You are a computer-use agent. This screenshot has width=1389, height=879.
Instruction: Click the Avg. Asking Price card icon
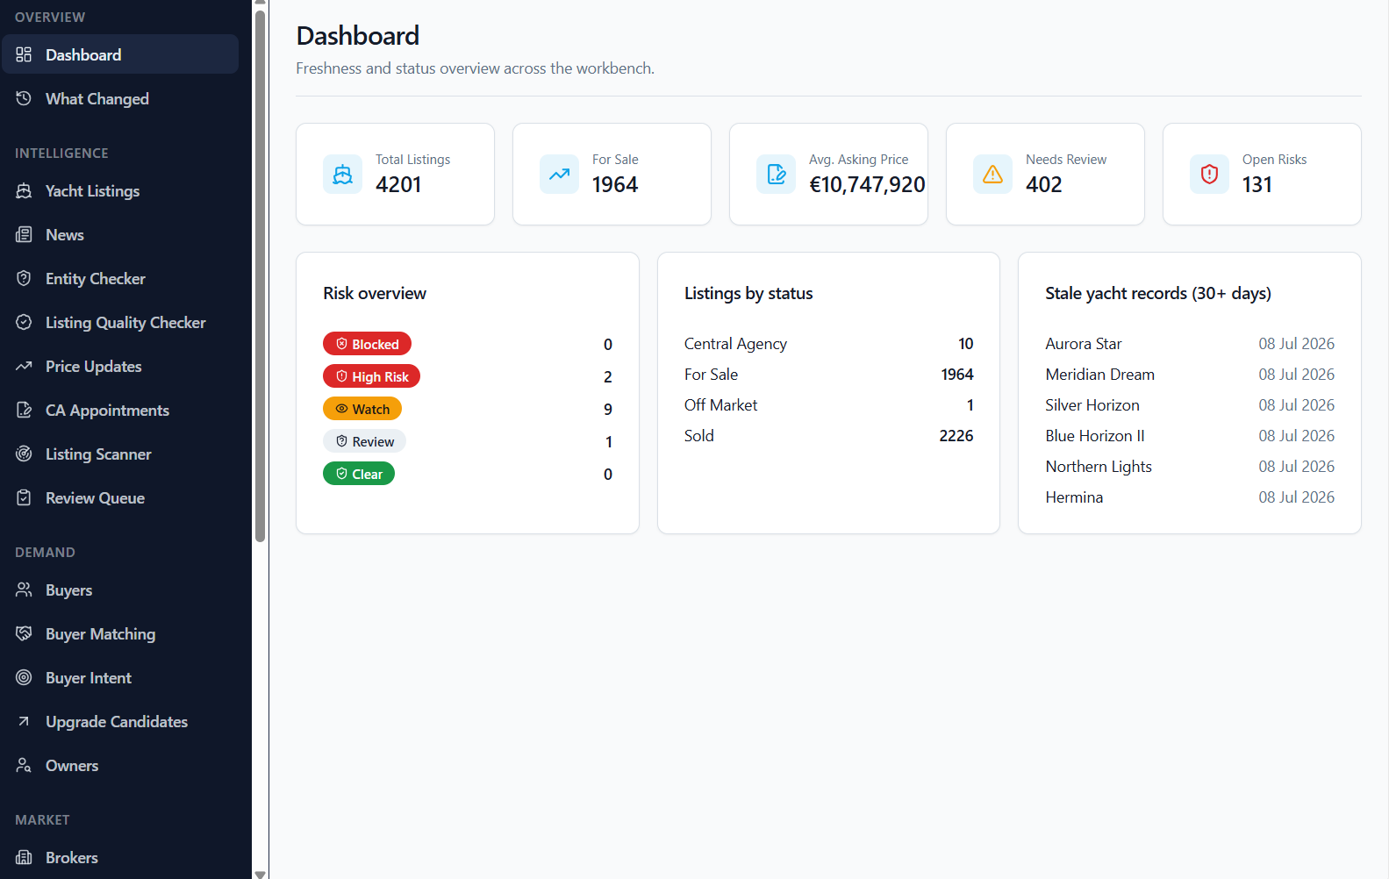[x=776, y=174]
